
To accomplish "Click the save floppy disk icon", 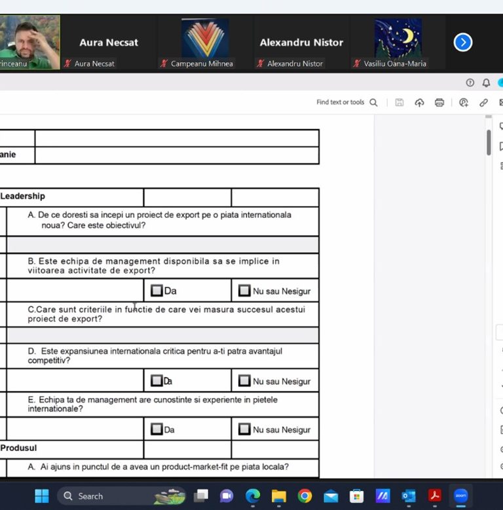I will 400,102.
